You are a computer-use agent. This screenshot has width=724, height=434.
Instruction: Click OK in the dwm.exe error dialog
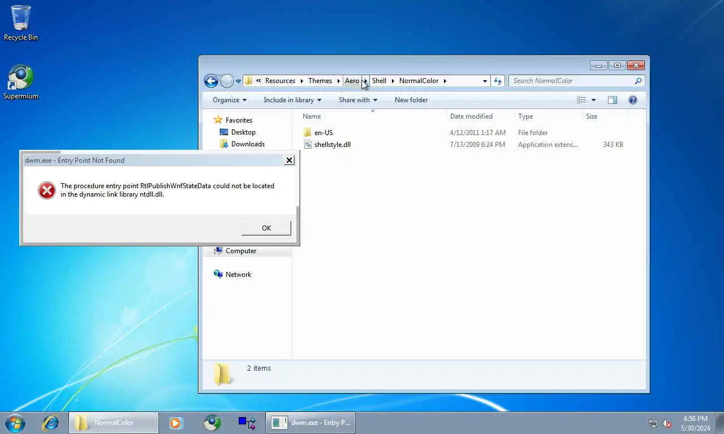[266, 228]
